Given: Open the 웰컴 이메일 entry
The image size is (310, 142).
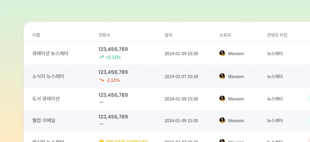Looking at the screenshot, I should click(x=44, y=120).
